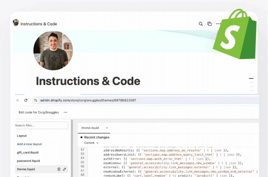Click Edit code for CorgiSnuggles title
Image resolution: width=268 pixels, height=177 pixels.
click(39, 112)
